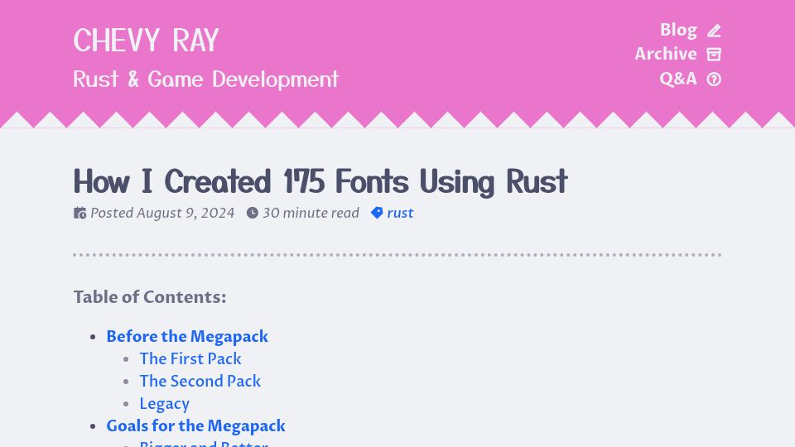Image resolution: width=795 pixels, height=447 pixels.
Task: Click the question mark icon beside Q&A
Action: tap(714, 79)
